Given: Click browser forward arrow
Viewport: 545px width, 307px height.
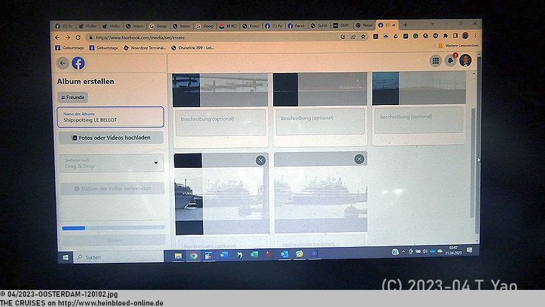Looking at the screenshot, I should coord(67,38).
